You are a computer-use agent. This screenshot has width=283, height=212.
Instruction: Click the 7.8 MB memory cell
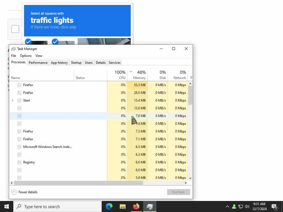pyautogui.click(x=138, y=116)
